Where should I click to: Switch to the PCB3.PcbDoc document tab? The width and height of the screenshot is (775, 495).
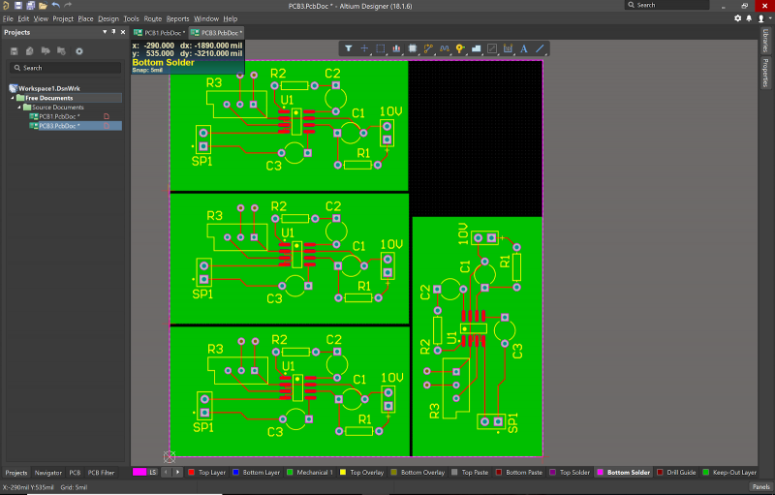217,33
